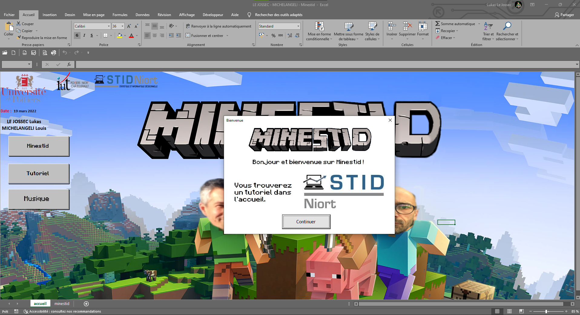Screen dimensions: 580x315
Task: Click the Supprimer cells icon
Action: click(407, 27)
